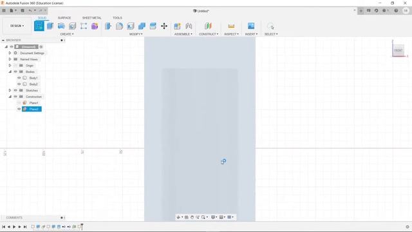The image size is (412, 232).
Task: Select the Shell tool icon
Action: point(130,26)
